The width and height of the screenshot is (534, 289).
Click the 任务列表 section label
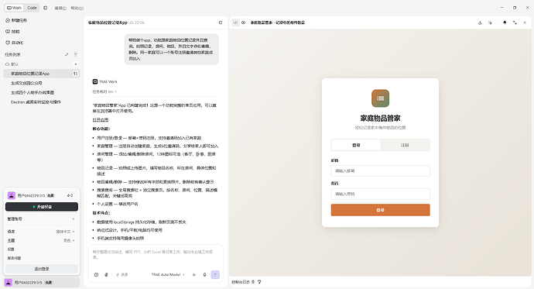pos(12,54)
